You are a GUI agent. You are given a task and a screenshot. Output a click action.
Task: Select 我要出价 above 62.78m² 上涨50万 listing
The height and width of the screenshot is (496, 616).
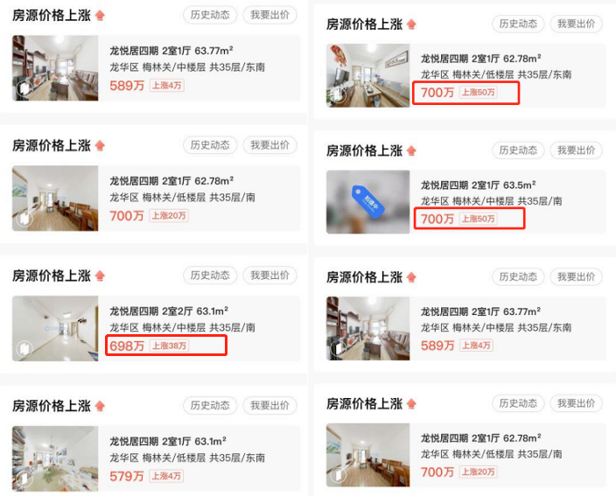[x=576, y=24]
